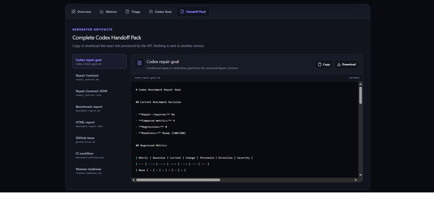This screenshot has height=200, width=434.
Task: Open the HTML report artifact
Action: (100, 124)
